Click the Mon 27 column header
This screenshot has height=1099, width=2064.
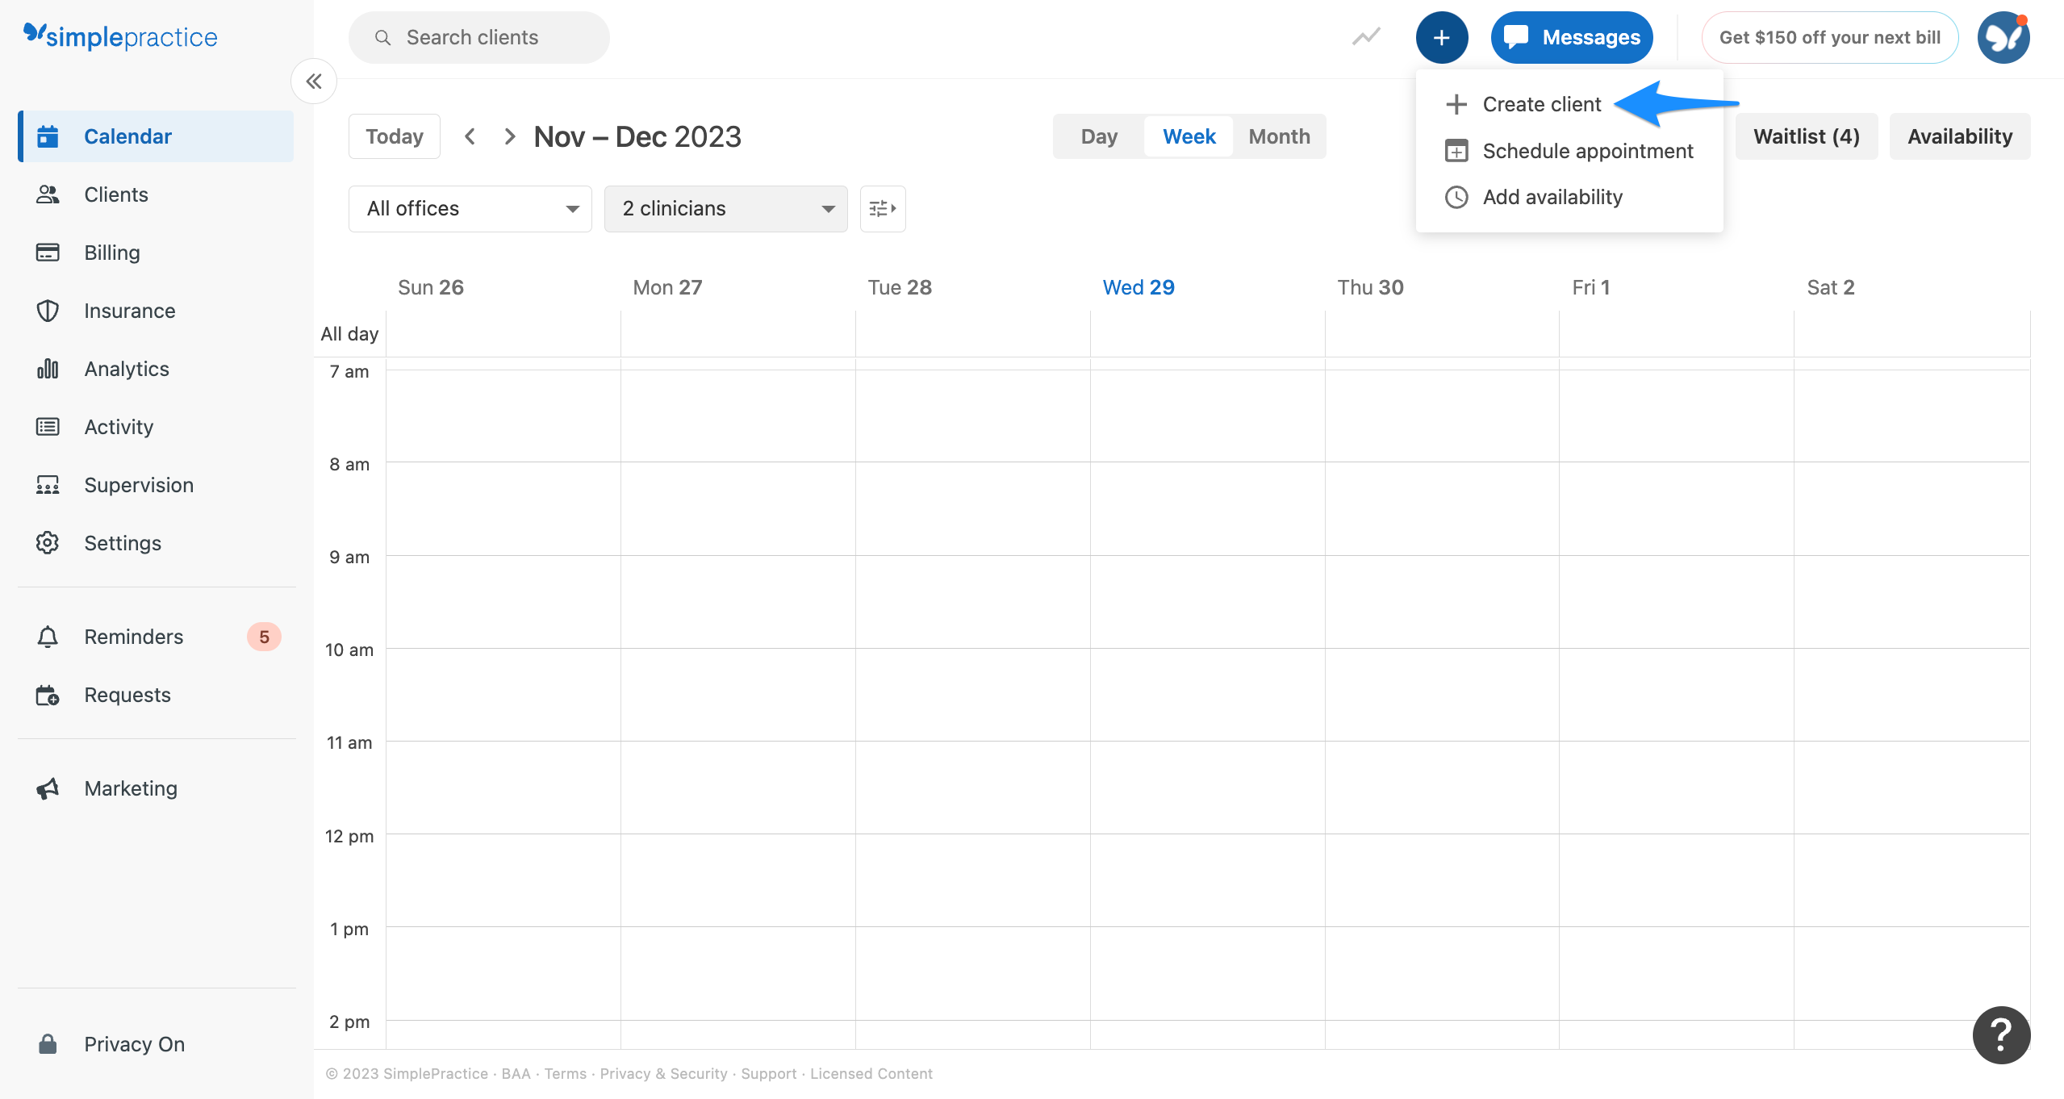667,287
